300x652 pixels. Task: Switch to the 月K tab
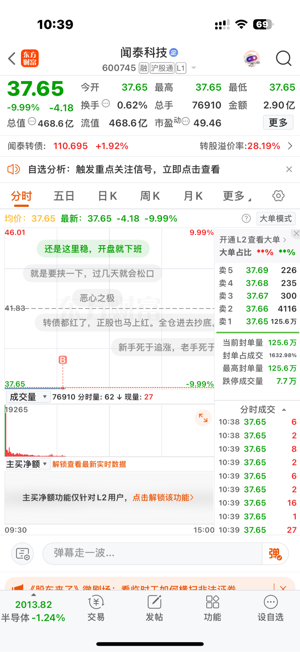[x=193, y=196]
